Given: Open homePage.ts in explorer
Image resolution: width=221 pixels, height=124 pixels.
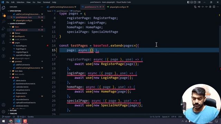Looking at the screenshot, I should tap(21, 46).
